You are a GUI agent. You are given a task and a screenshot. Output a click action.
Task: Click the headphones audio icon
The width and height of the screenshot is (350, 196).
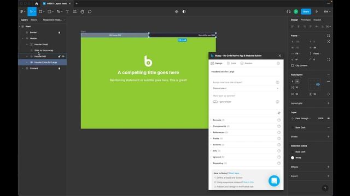[288, 11]
